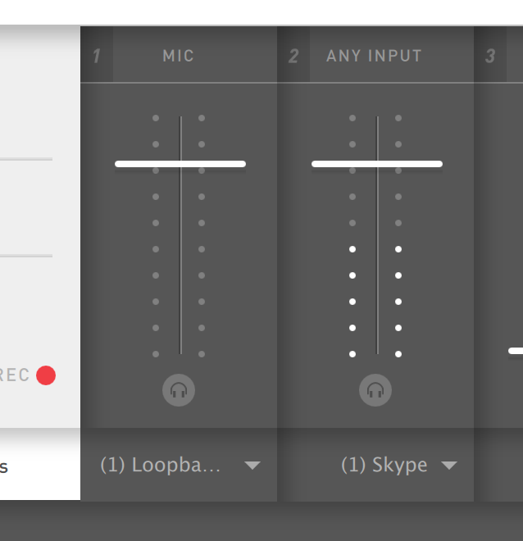Click the arrow beside (1) Skype
523x541 pixels.
(449, 466)
